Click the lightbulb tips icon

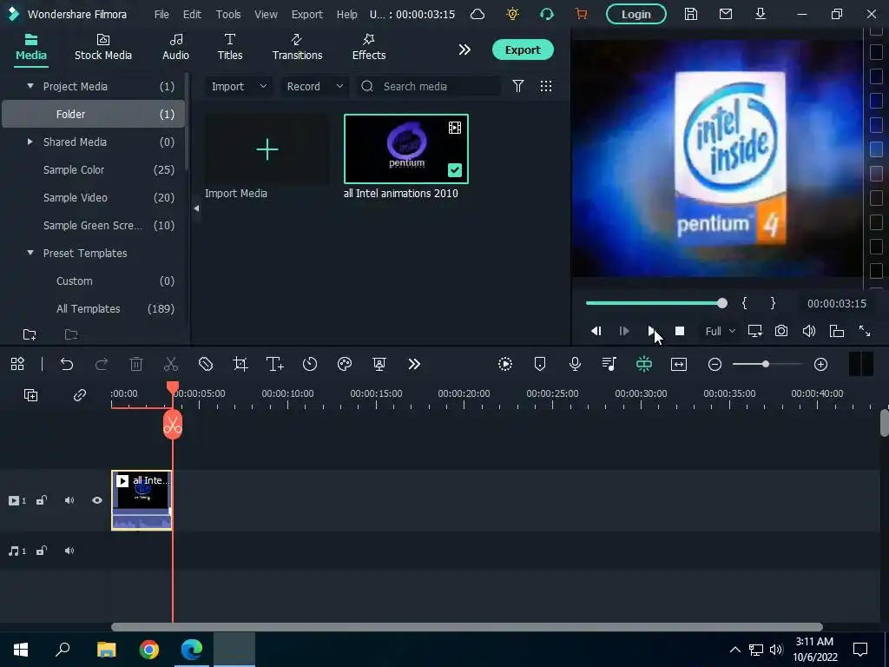[512, 14]
